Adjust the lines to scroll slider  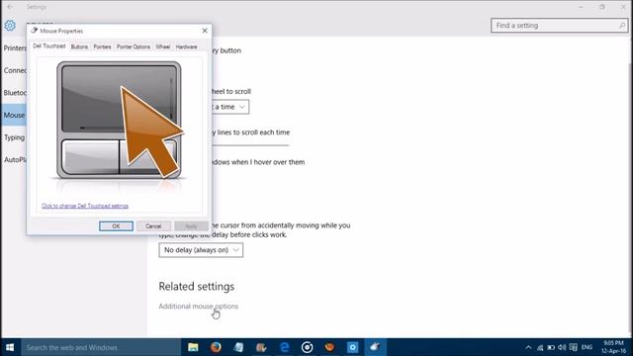coord(250,145)
